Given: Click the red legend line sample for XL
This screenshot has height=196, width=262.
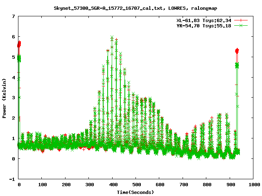Looking at the screenshot, I should coord(241,20).
